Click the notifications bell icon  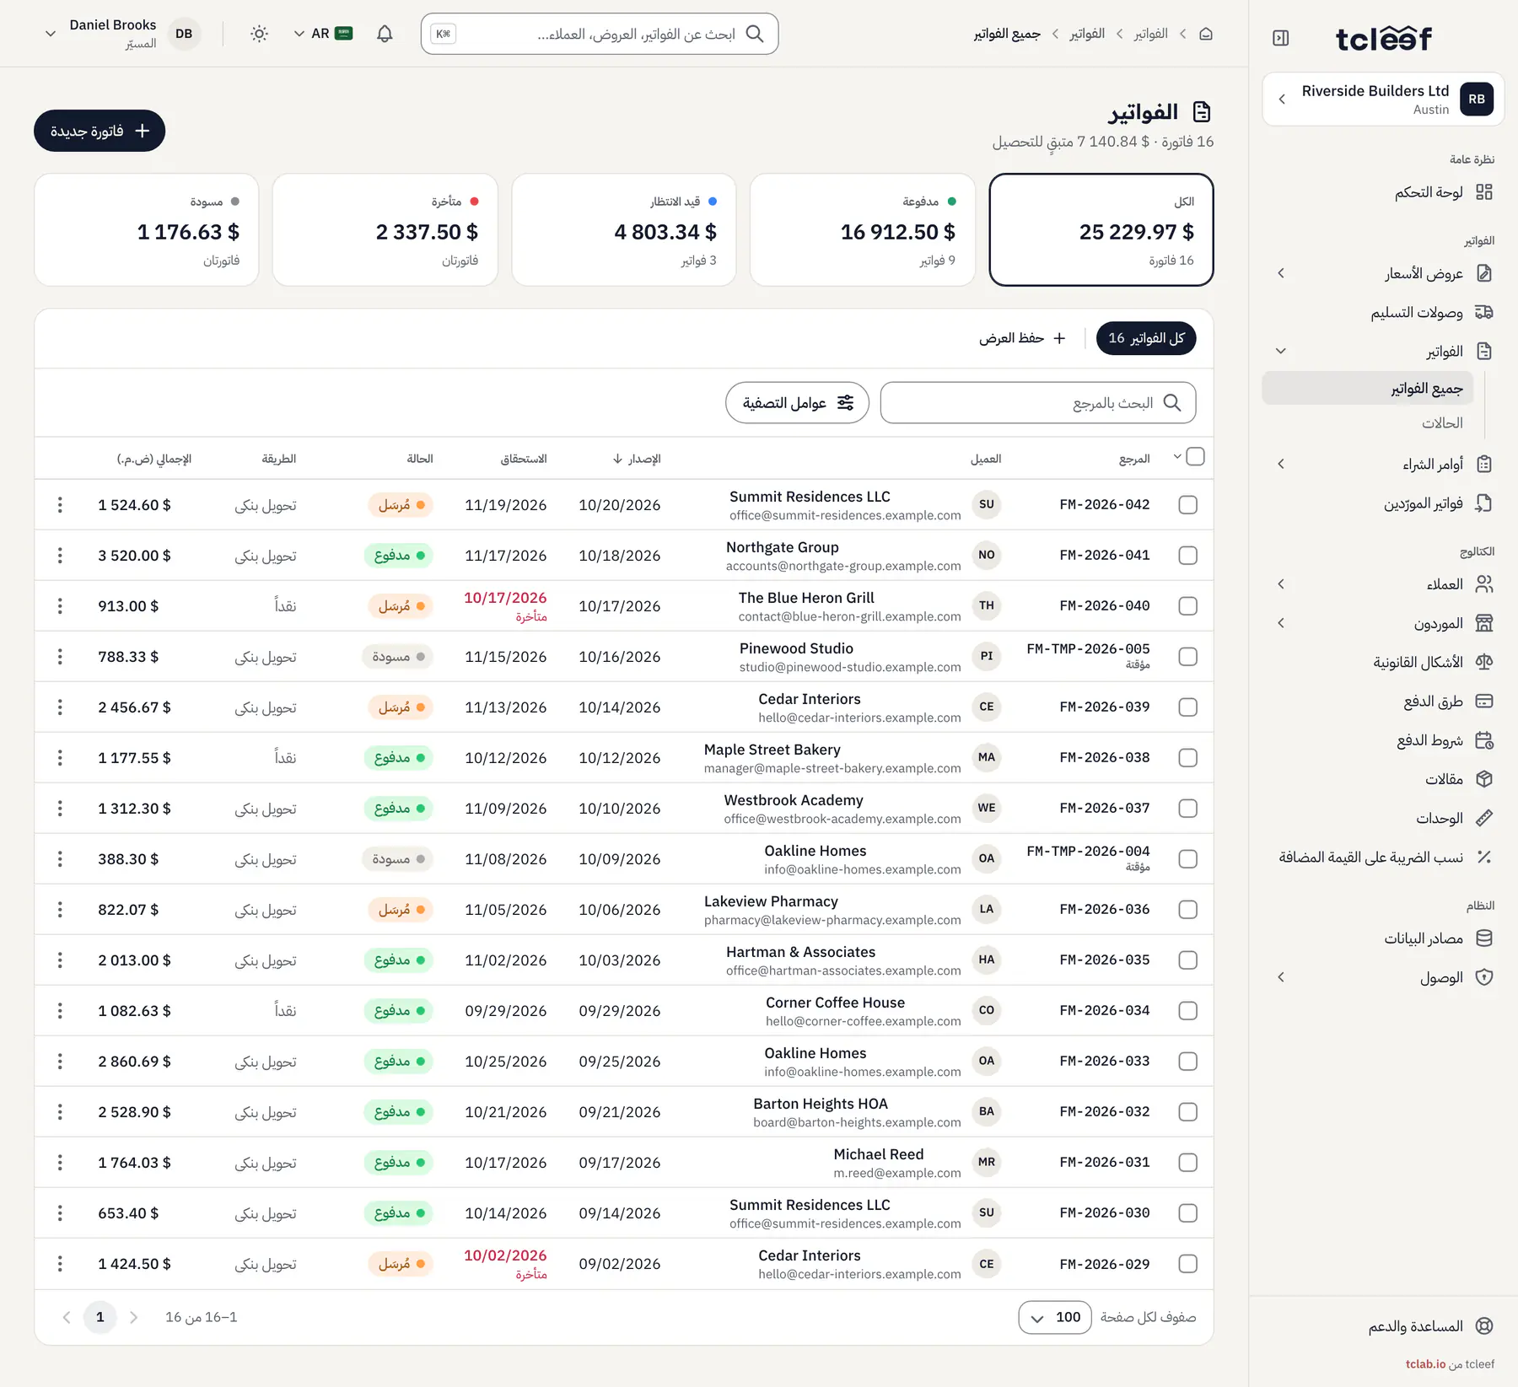(385, 34)
